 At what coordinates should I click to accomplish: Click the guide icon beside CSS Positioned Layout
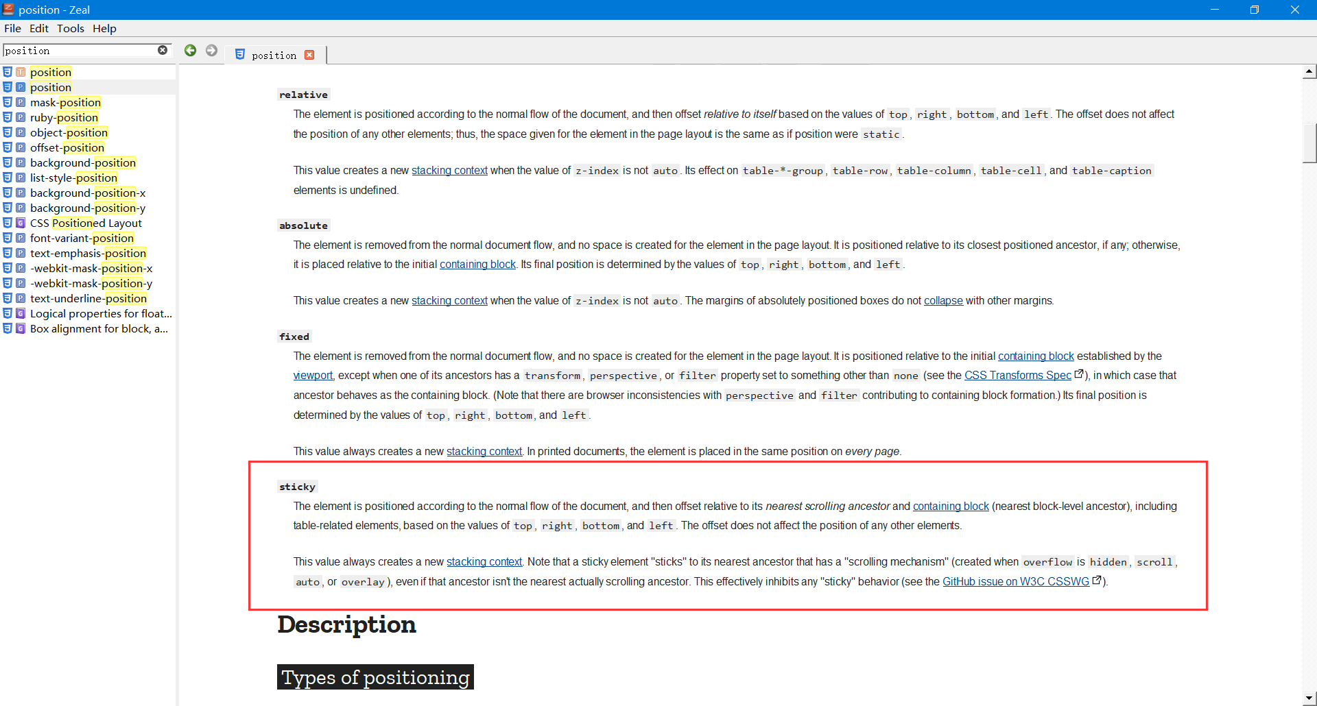tap(21, 223)
